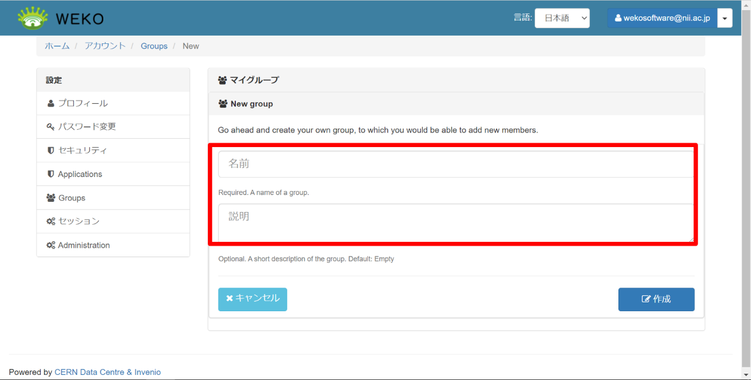Open セキュリティ settings in the sidebar

click(x=82, y=150)
